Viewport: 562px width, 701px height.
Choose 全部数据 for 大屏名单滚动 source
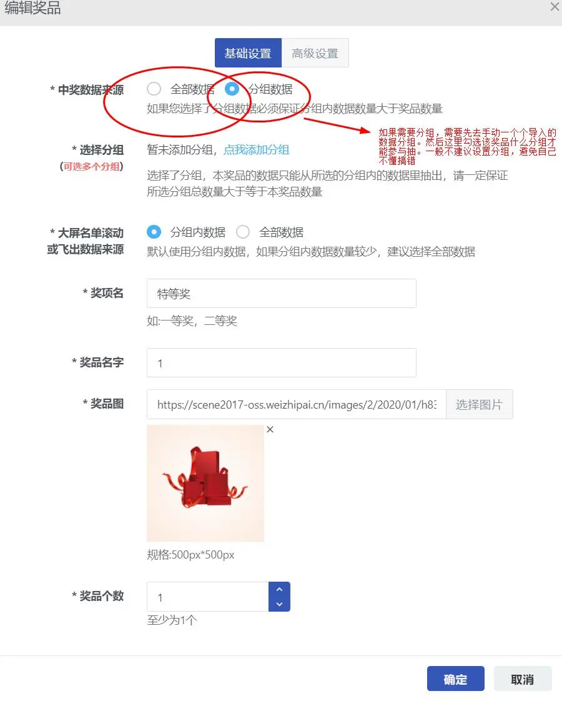coord(243,232)
